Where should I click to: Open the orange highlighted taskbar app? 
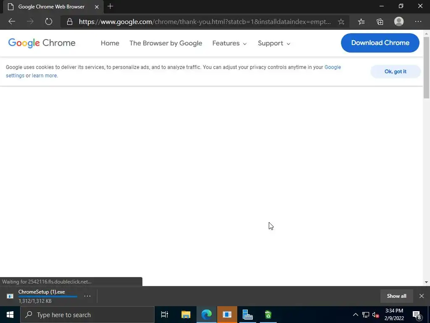(227, 315)
